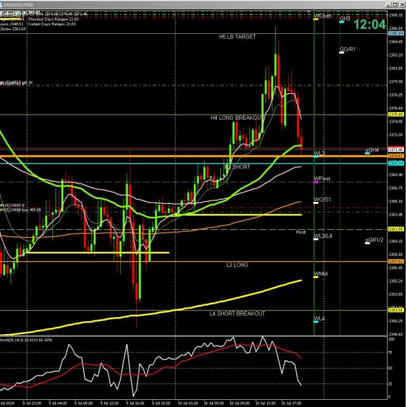Click the orange 2357.62 price tag
This screenshot has width=406, height=407.
pos(396,262)
